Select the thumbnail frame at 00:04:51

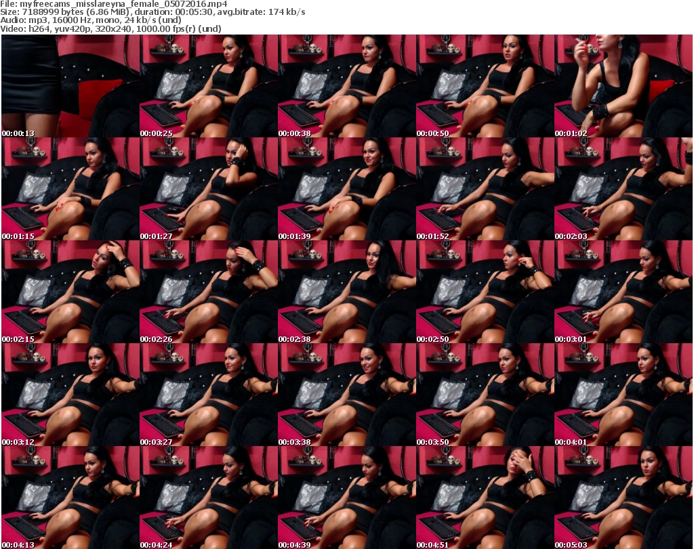(485, 498)
